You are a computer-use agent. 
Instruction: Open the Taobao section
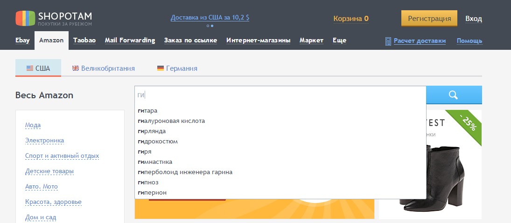pyautogui.click(x=84, y=41)
